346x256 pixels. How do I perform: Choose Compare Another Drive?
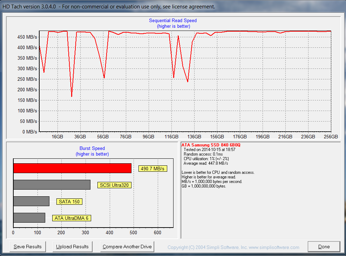coord(127,247)
